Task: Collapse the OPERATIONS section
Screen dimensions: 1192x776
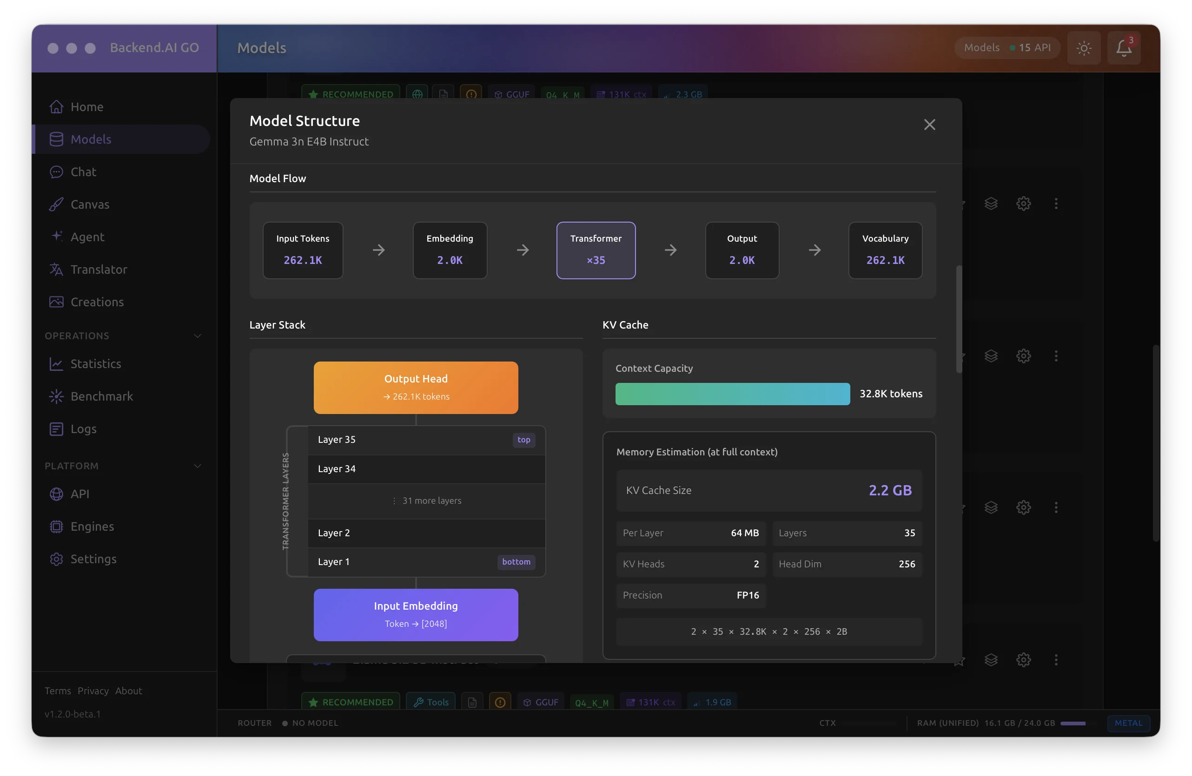Action: (x=197, y=336)
